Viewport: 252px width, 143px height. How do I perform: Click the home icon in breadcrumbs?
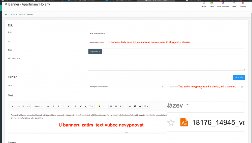pyautogui.click(x=6, y=15)
